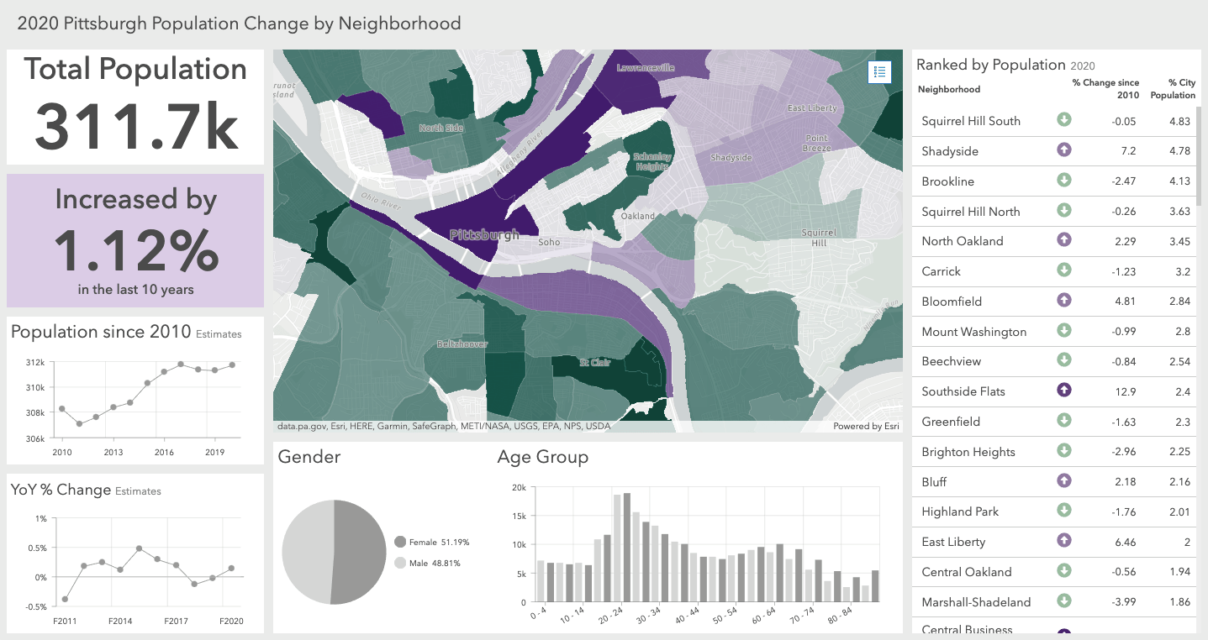Click the decrease arrow next to Squirrel Hill South
Viewport: 1208px width, 640px height.
click(x=1064, y=120)
